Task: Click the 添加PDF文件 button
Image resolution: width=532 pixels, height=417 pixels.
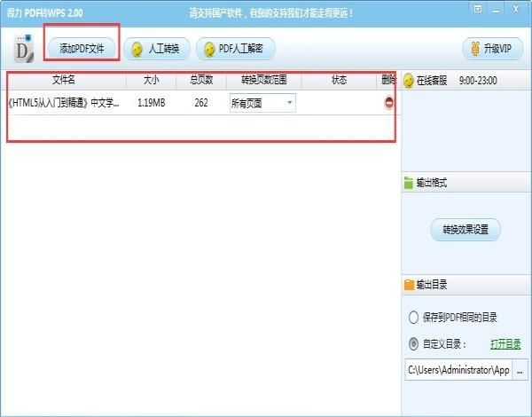Action: [x=82, y=49]
